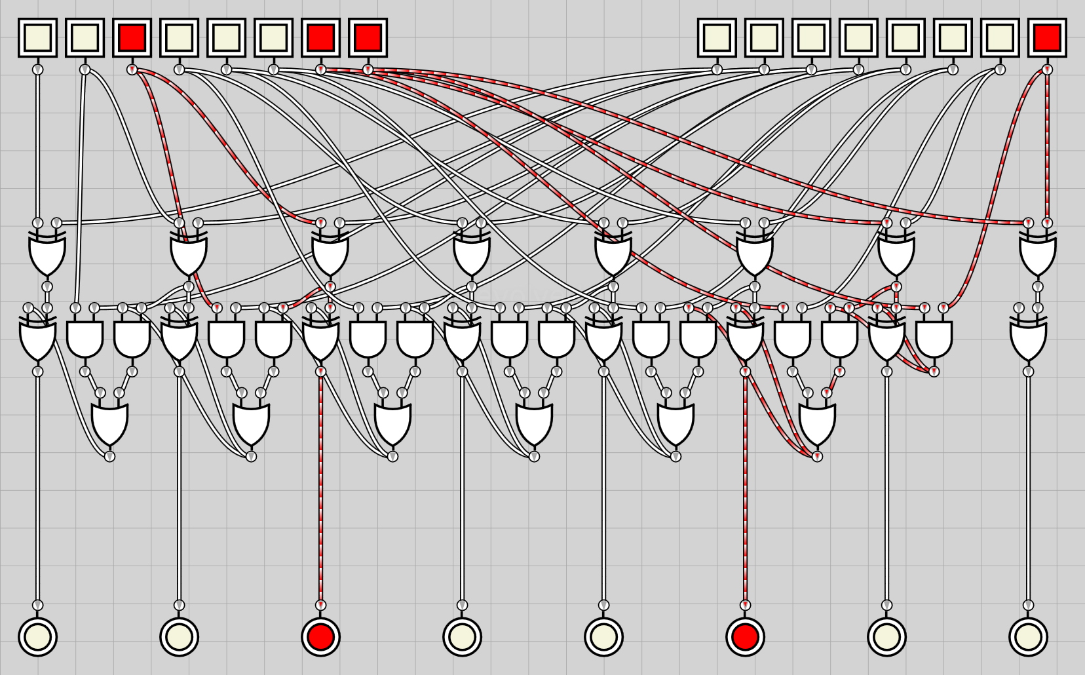Image resolution: width=1085 pixels, height=675 pixels.
Task: Toggle the leftmost input switch in the left group
Action: [x=37, y=38]
